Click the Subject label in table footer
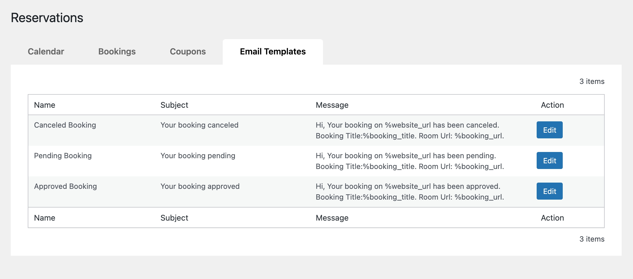 (x=174, y=218)
